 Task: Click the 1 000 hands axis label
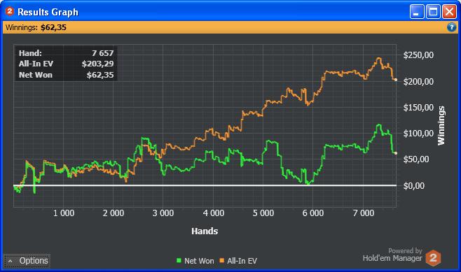(64, 213)
